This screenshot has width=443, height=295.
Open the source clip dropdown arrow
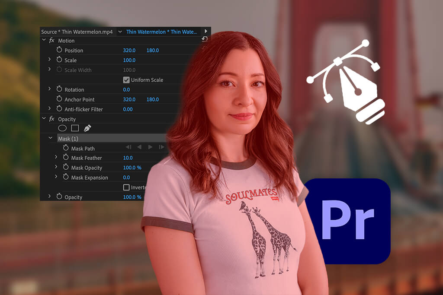pos(120,32)
